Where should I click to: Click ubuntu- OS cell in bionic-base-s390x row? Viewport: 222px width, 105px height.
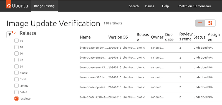129,97
